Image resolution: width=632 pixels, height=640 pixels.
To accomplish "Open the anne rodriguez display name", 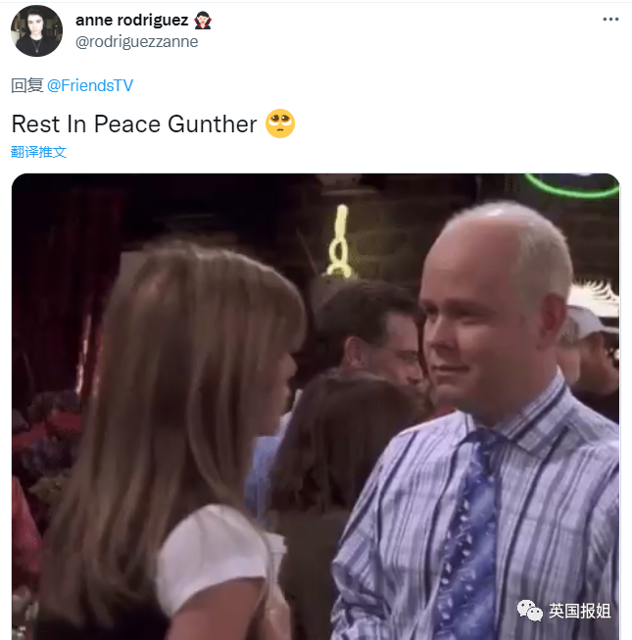I will pos(131,20).
